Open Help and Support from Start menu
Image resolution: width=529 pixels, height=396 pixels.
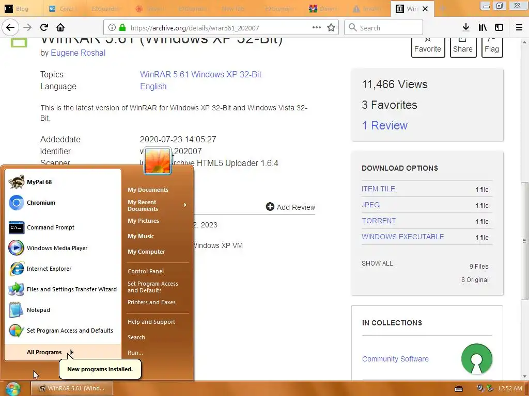[151, 322]
